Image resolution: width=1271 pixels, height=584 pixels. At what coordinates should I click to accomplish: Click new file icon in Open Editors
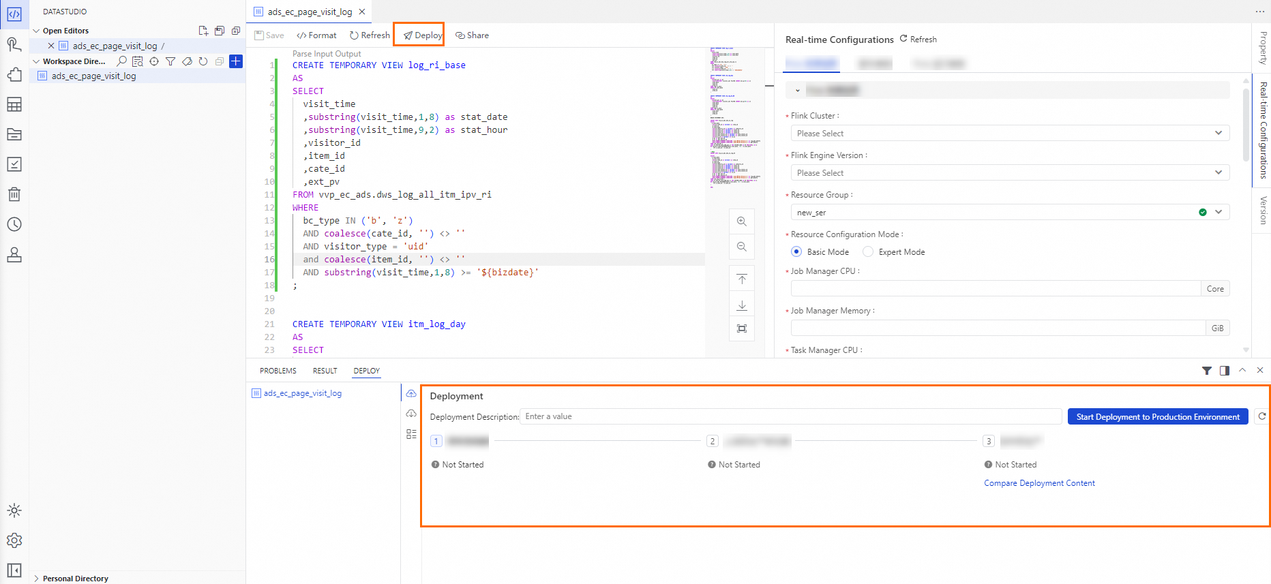click(x=203, y=31)
